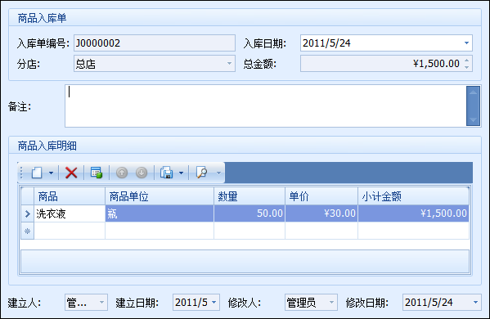Click the new document toolbar icon
Screen dimensions: 490x319
click(x=37, y=173)
